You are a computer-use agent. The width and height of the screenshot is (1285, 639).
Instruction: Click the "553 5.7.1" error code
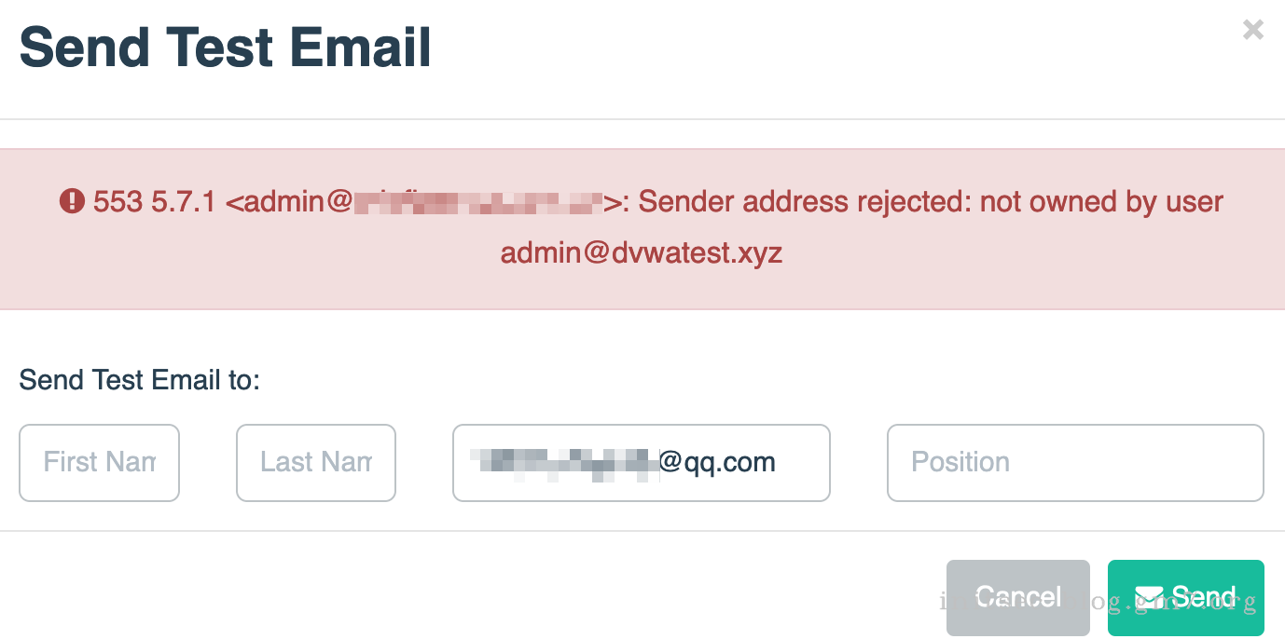pyautogui.click(x=155, y=201)
